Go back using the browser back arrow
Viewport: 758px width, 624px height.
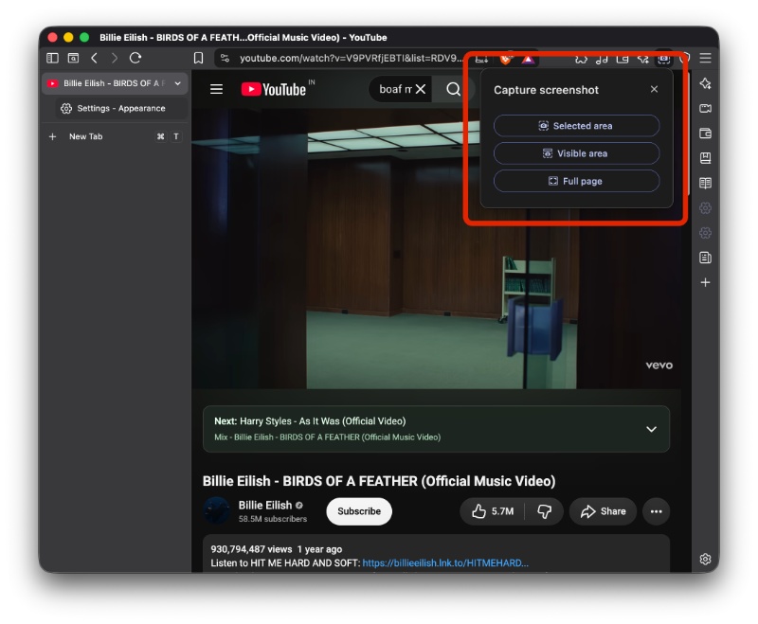tap(94, 58)
